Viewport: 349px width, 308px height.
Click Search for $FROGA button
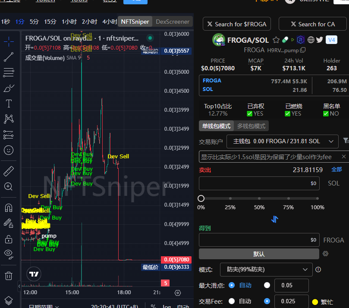coord(237,24)
